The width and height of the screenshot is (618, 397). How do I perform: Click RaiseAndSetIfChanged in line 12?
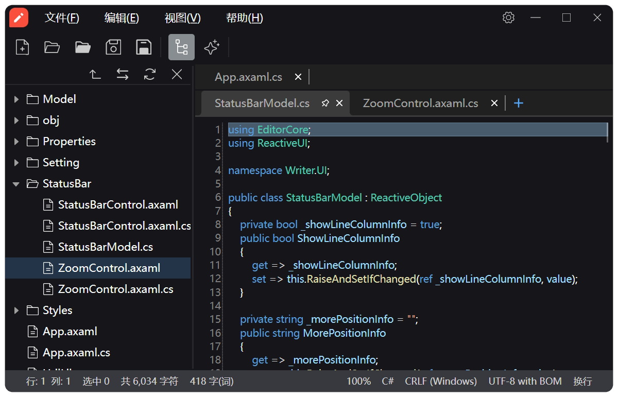[361, 279]
